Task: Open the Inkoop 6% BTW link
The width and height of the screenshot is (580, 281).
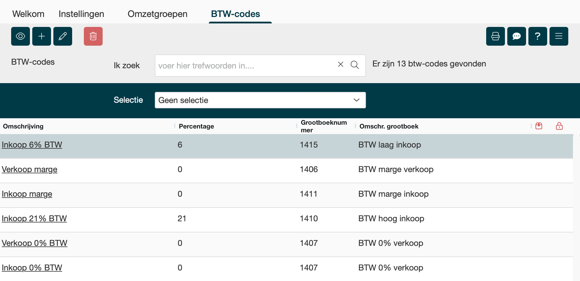Action: point(32,145)
